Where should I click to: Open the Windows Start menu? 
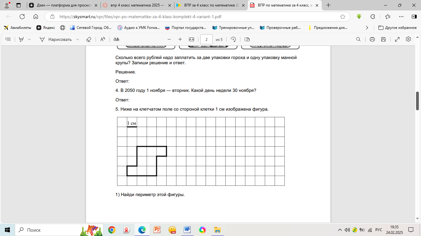pyautogui.click(x=7, y=230)
